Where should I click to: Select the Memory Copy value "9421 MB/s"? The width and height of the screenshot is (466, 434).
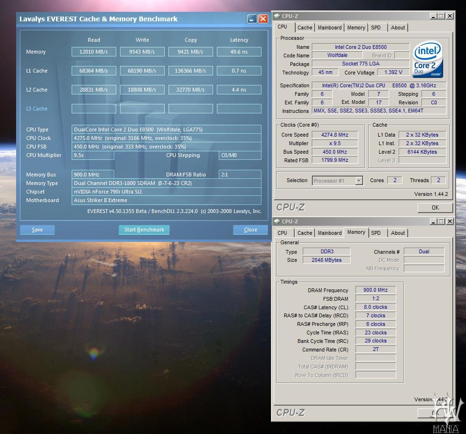(x=190, y=52)
